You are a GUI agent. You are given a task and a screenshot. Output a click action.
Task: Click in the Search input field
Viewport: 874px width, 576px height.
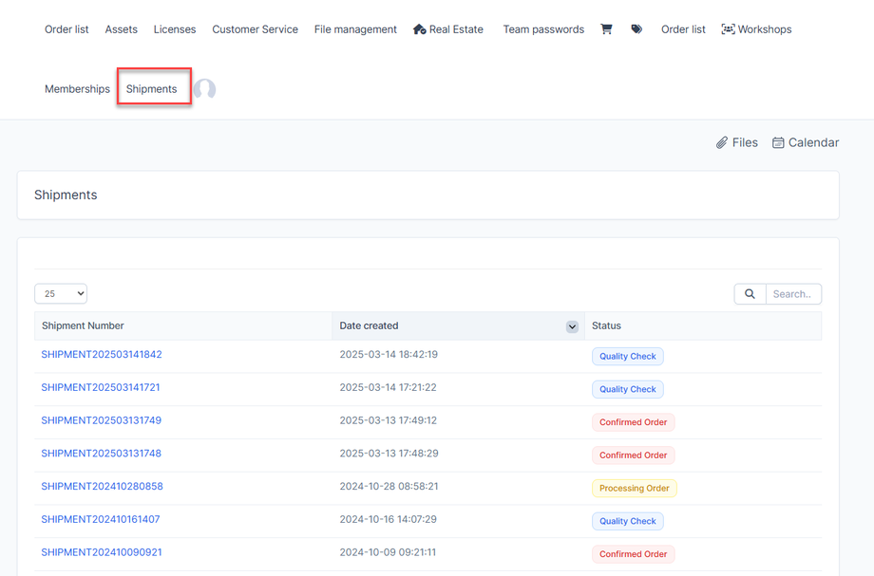point(793,294)
